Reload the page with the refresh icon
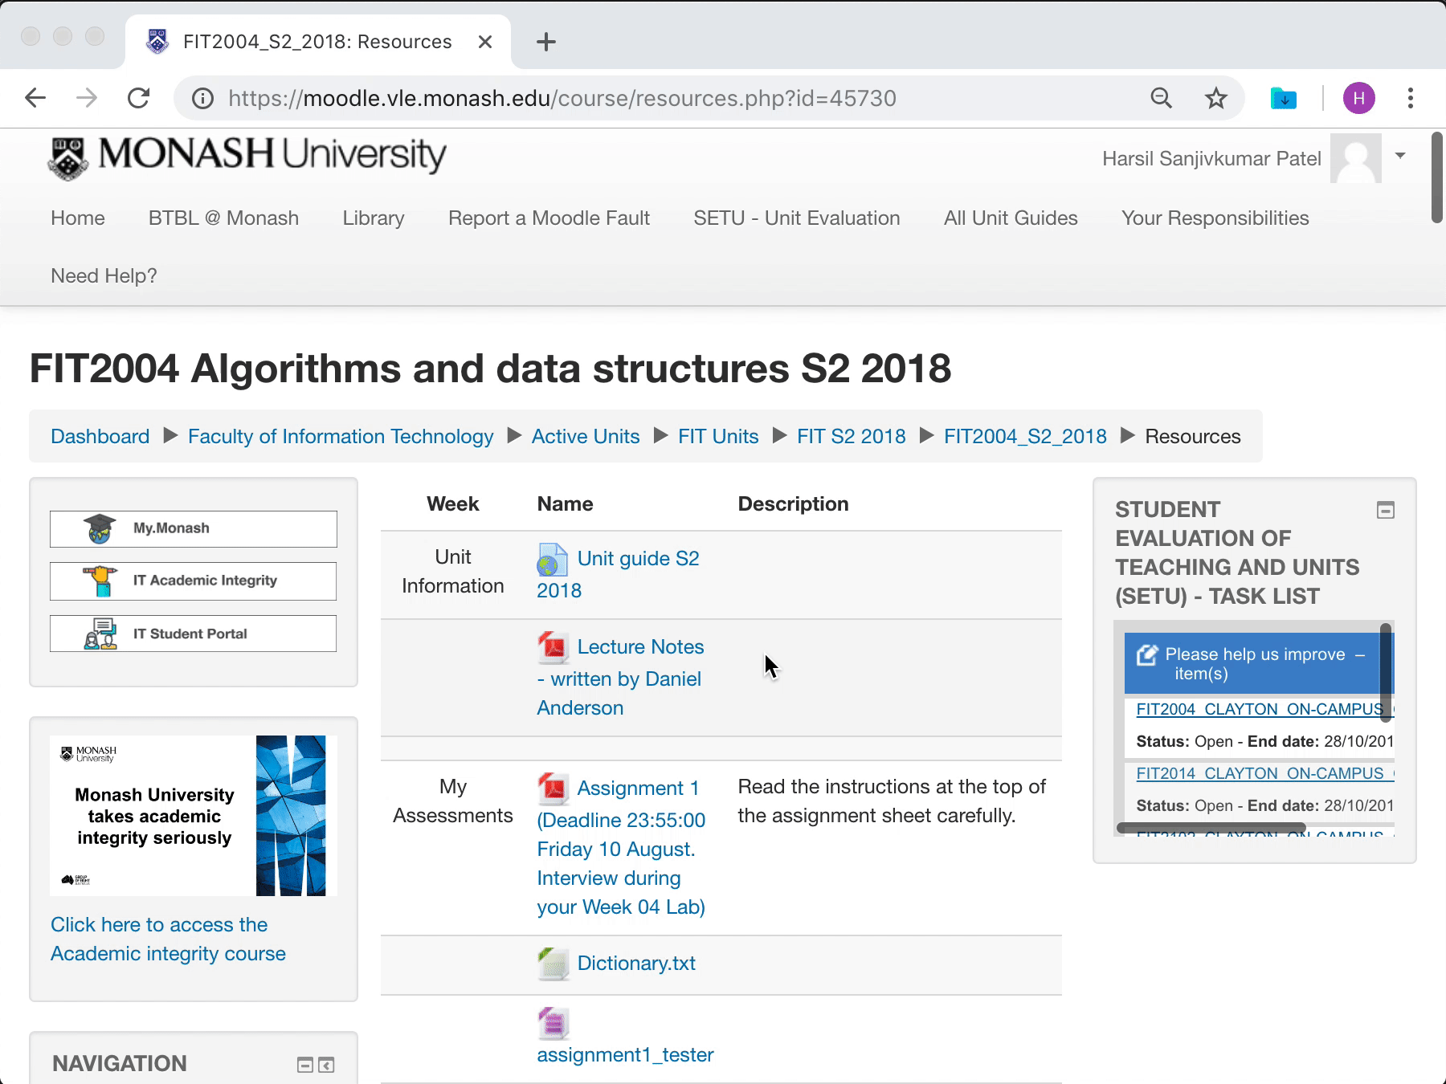1446x1084 pixels. 139,98
